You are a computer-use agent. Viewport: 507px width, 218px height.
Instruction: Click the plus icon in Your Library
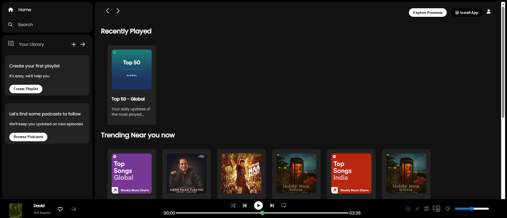[74, 45]
